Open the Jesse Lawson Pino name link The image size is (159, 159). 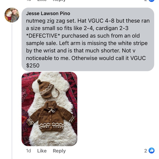click(x=48, y=13)
